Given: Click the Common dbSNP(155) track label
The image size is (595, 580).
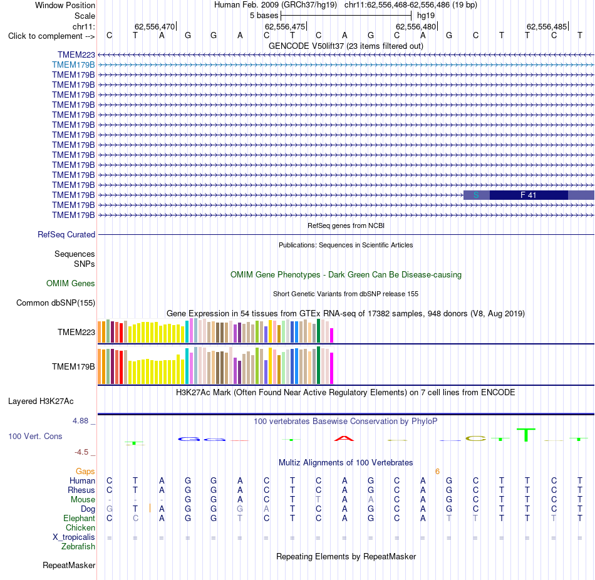Looking at the screenshot, I should pos(55,303).
